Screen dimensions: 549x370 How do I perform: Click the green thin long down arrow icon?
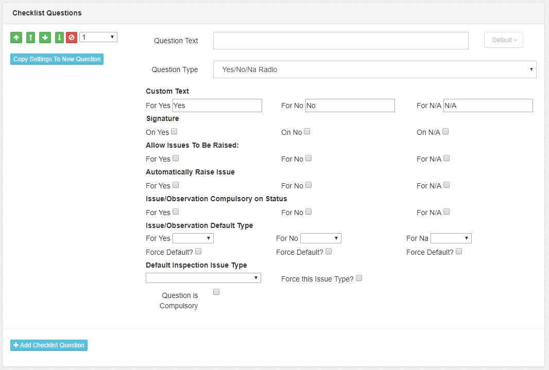click(x=59, y=38)
